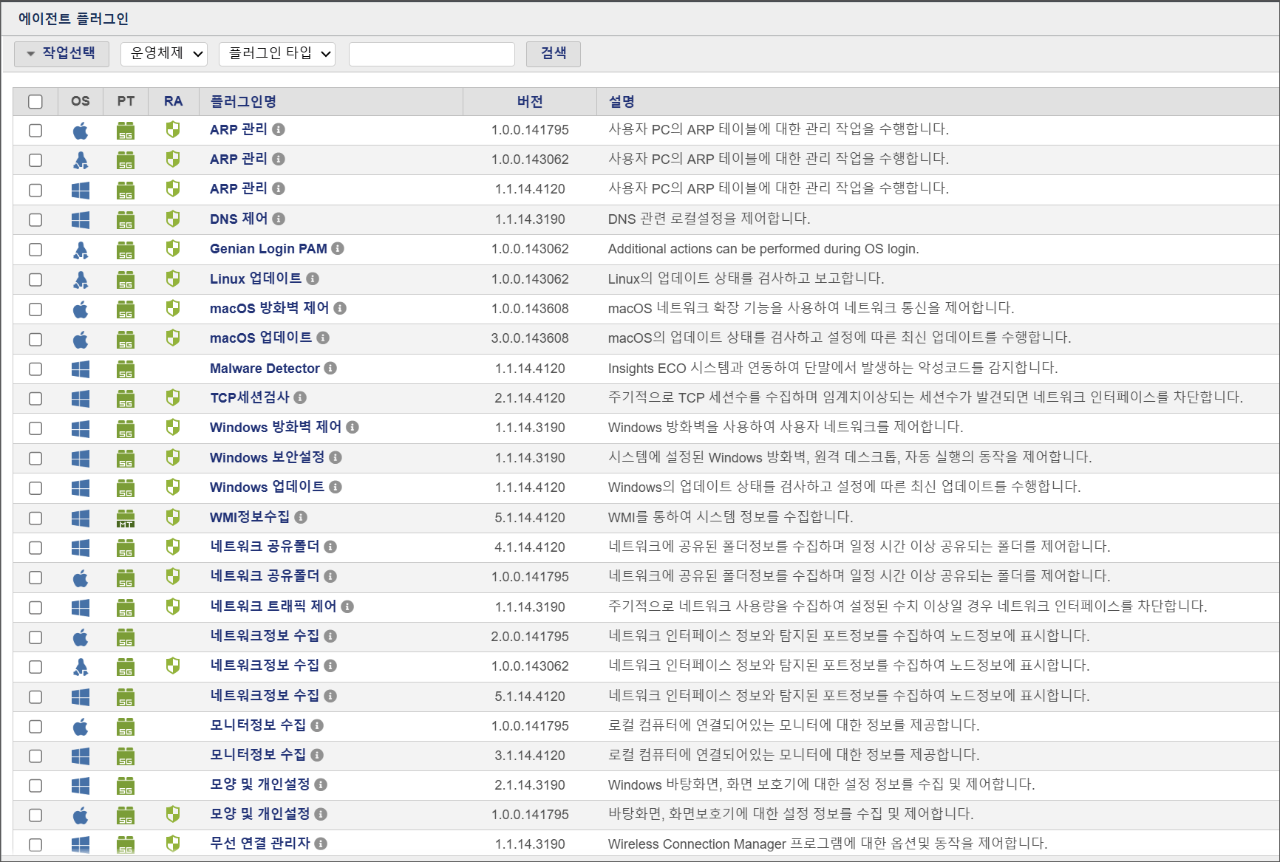Screen dimensions: 1280x862
Task: Click info icon beside Genian Login PAM
Action: (338, 249)
